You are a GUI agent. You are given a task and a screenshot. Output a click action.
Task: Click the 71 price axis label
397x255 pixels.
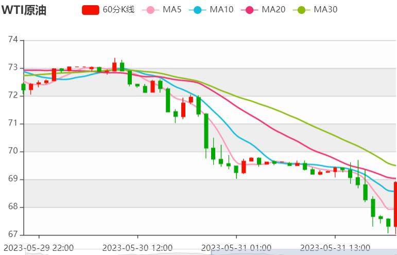13,123
